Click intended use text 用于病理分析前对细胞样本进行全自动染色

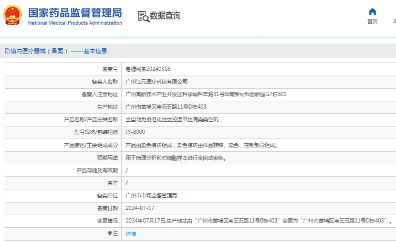point(176,157)
